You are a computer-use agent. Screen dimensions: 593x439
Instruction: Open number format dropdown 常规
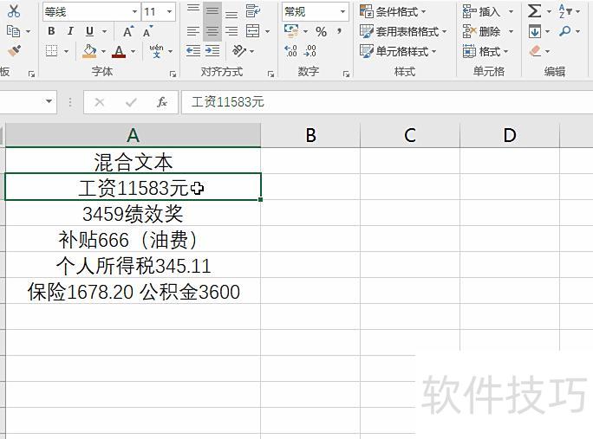pos(315,12)
